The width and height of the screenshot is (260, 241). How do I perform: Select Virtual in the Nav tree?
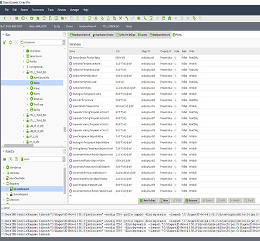(36, 89)
